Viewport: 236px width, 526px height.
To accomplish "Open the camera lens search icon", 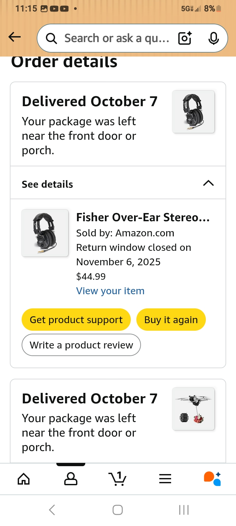I will point(185,38).
